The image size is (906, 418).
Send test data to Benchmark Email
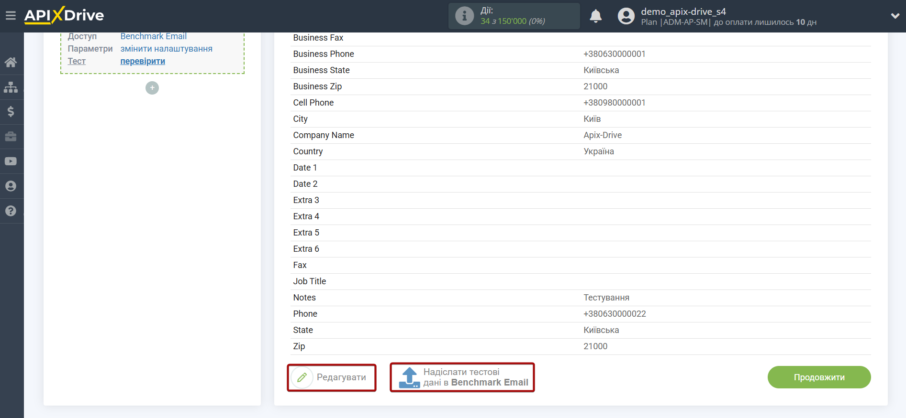[x=462, y=377]
